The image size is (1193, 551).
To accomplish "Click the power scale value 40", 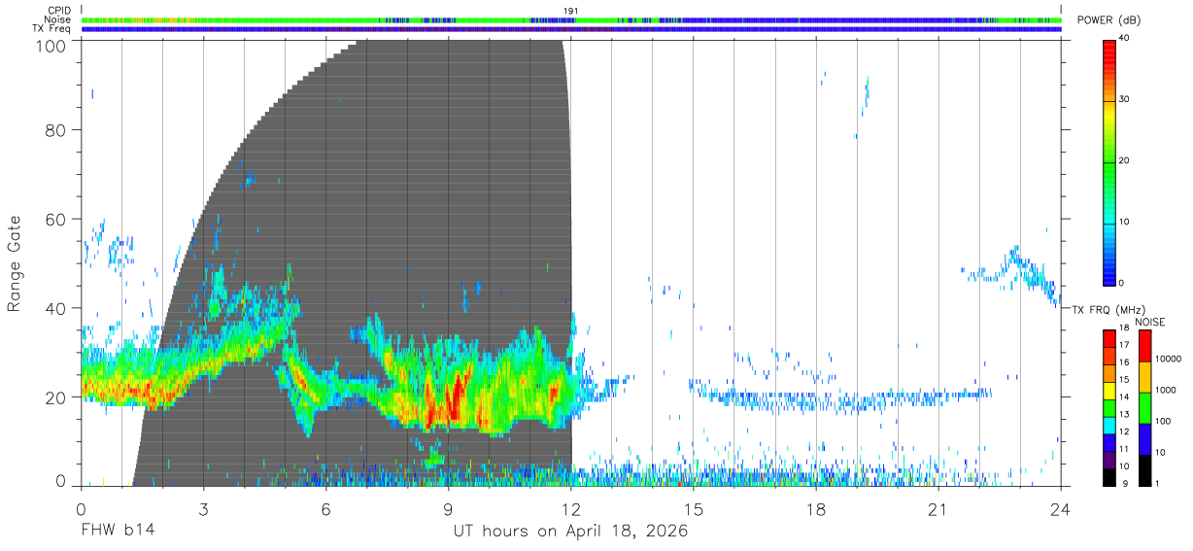I will [1126, 39].
